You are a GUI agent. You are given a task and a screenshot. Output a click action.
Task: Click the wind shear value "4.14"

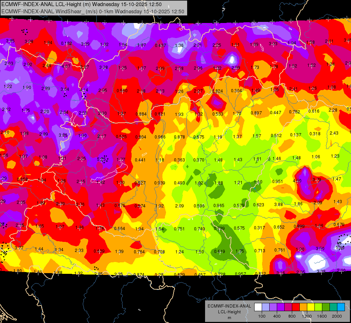pos(84,90)
